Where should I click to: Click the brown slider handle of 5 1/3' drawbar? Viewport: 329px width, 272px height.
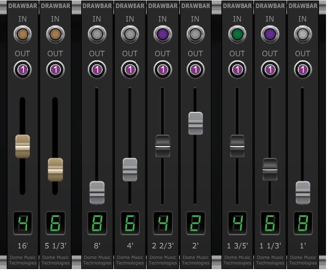tap(55, 170)
